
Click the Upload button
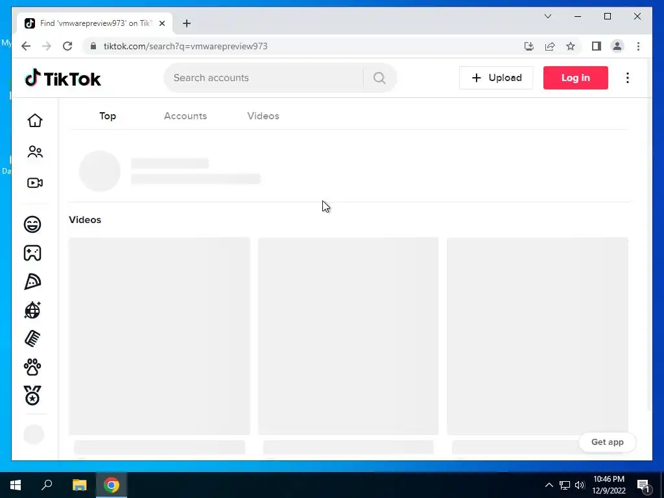(496, 78)
